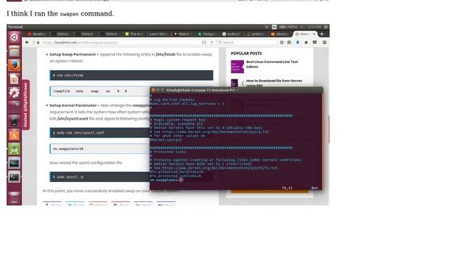454x255 pixels.
Task: Switch to the 'The An' browser tab
Action: click(x=134, y=34)
